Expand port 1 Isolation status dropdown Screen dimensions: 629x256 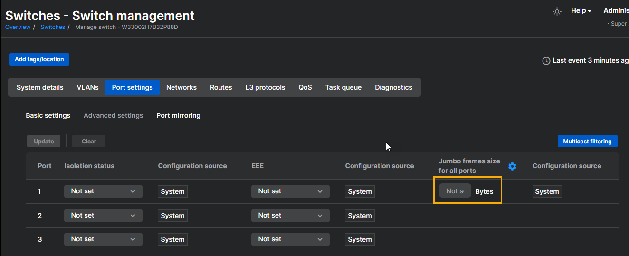(103, 191)
